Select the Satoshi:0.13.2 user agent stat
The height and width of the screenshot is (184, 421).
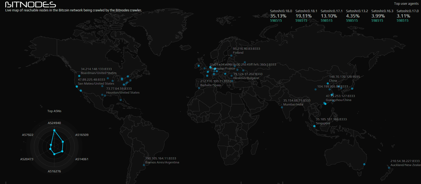click(357, 16)
